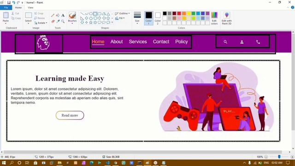Click the taskbar Search magnifier
This screenshot has width=295, height=166.
pyautogui.click(x=12, y=163)
